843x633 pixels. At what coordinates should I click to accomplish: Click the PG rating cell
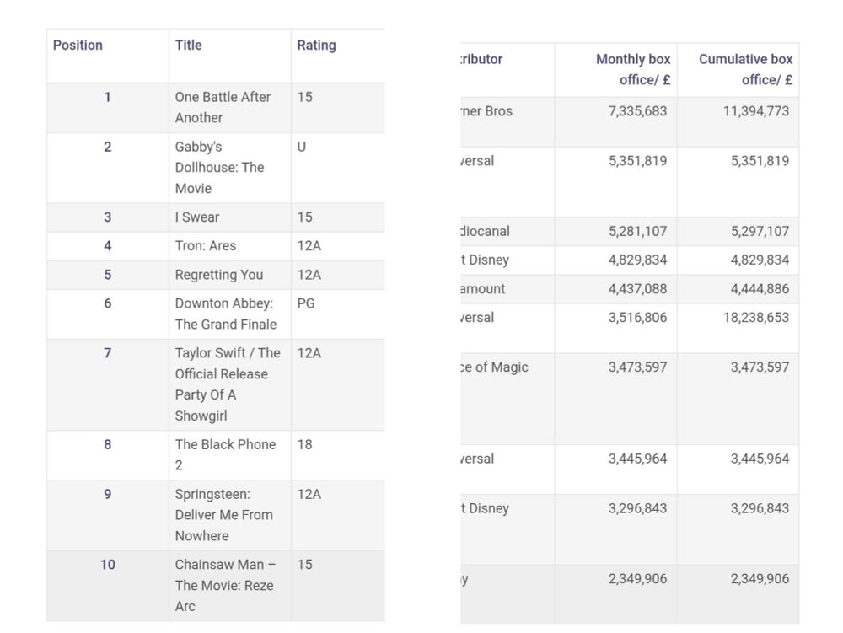coord(306,303)
